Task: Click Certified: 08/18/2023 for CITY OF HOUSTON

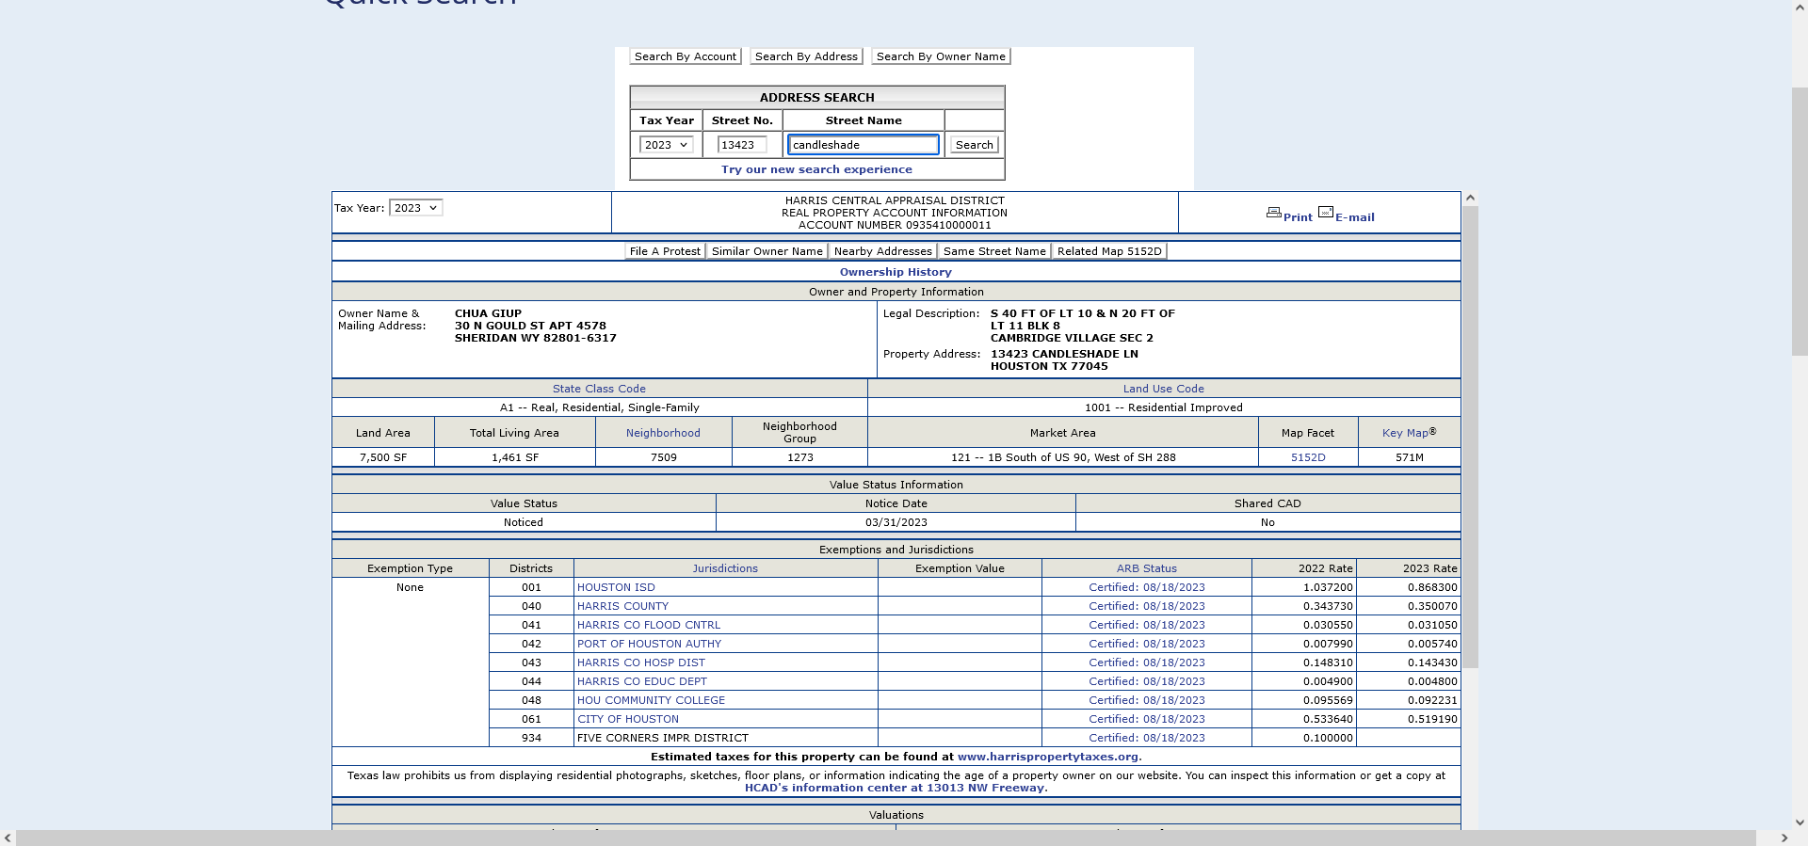Action: coord(1147,719)
